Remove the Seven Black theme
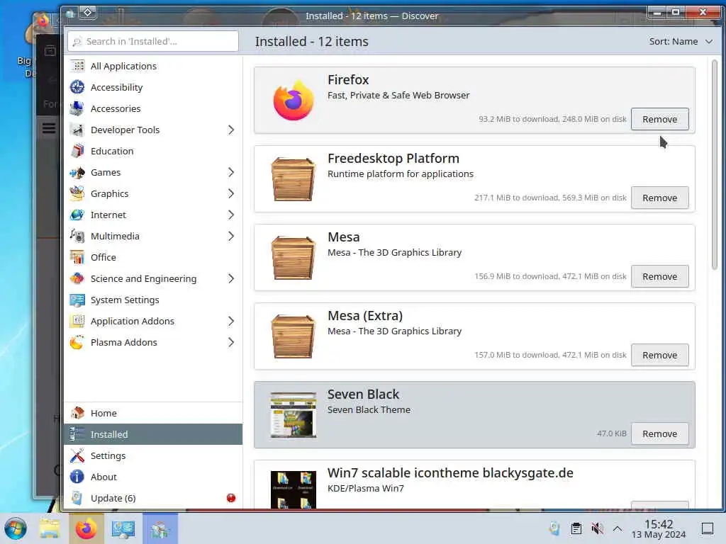Viewport: 726px width, 544px height. [x=660, y=434]
